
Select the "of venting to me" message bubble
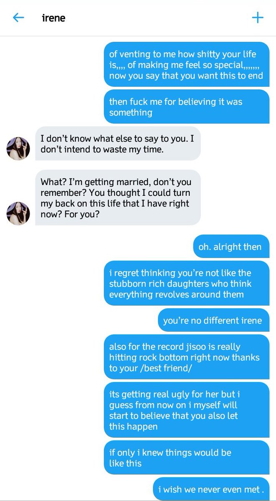[186, 64]
